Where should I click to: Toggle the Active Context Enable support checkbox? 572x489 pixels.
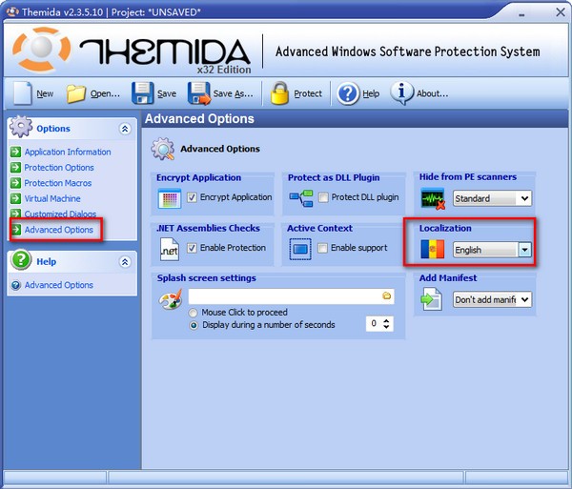click(324, 248)
